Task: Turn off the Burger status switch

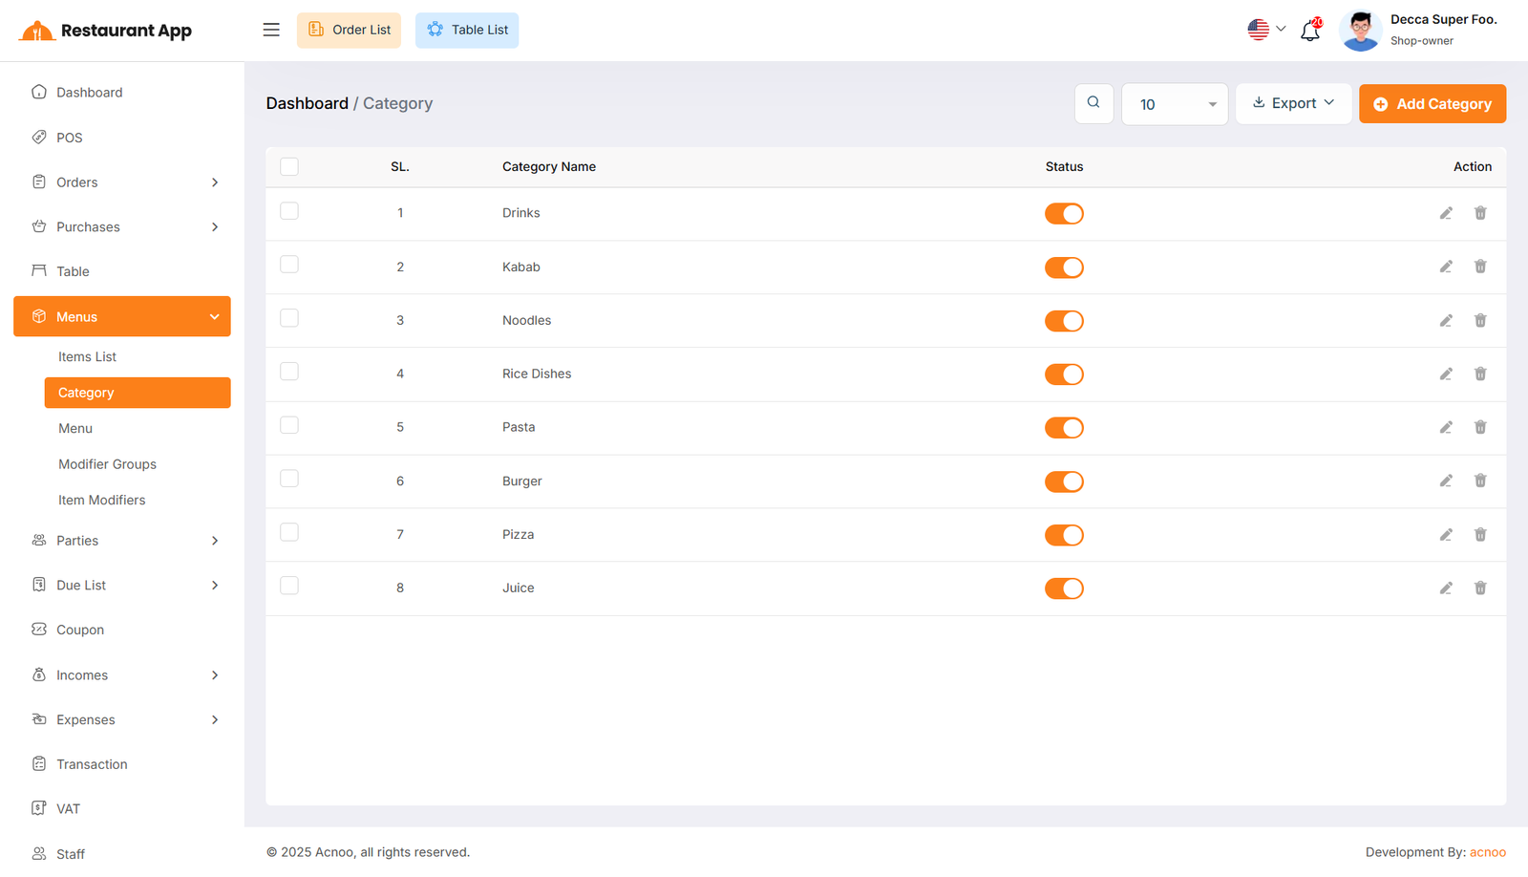Action: point(1064,481)
